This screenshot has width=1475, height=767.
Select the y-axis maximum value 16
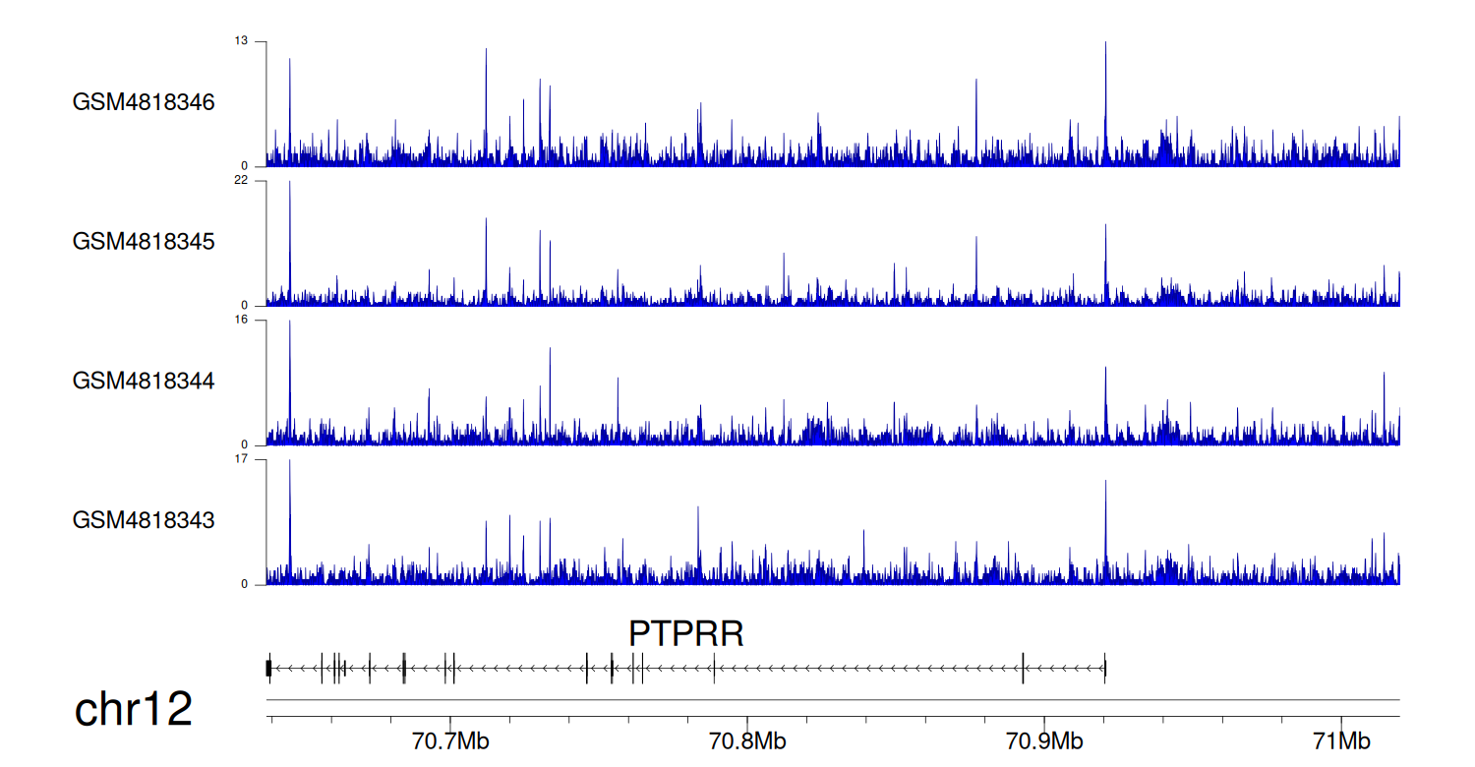[x=241, y=320]
